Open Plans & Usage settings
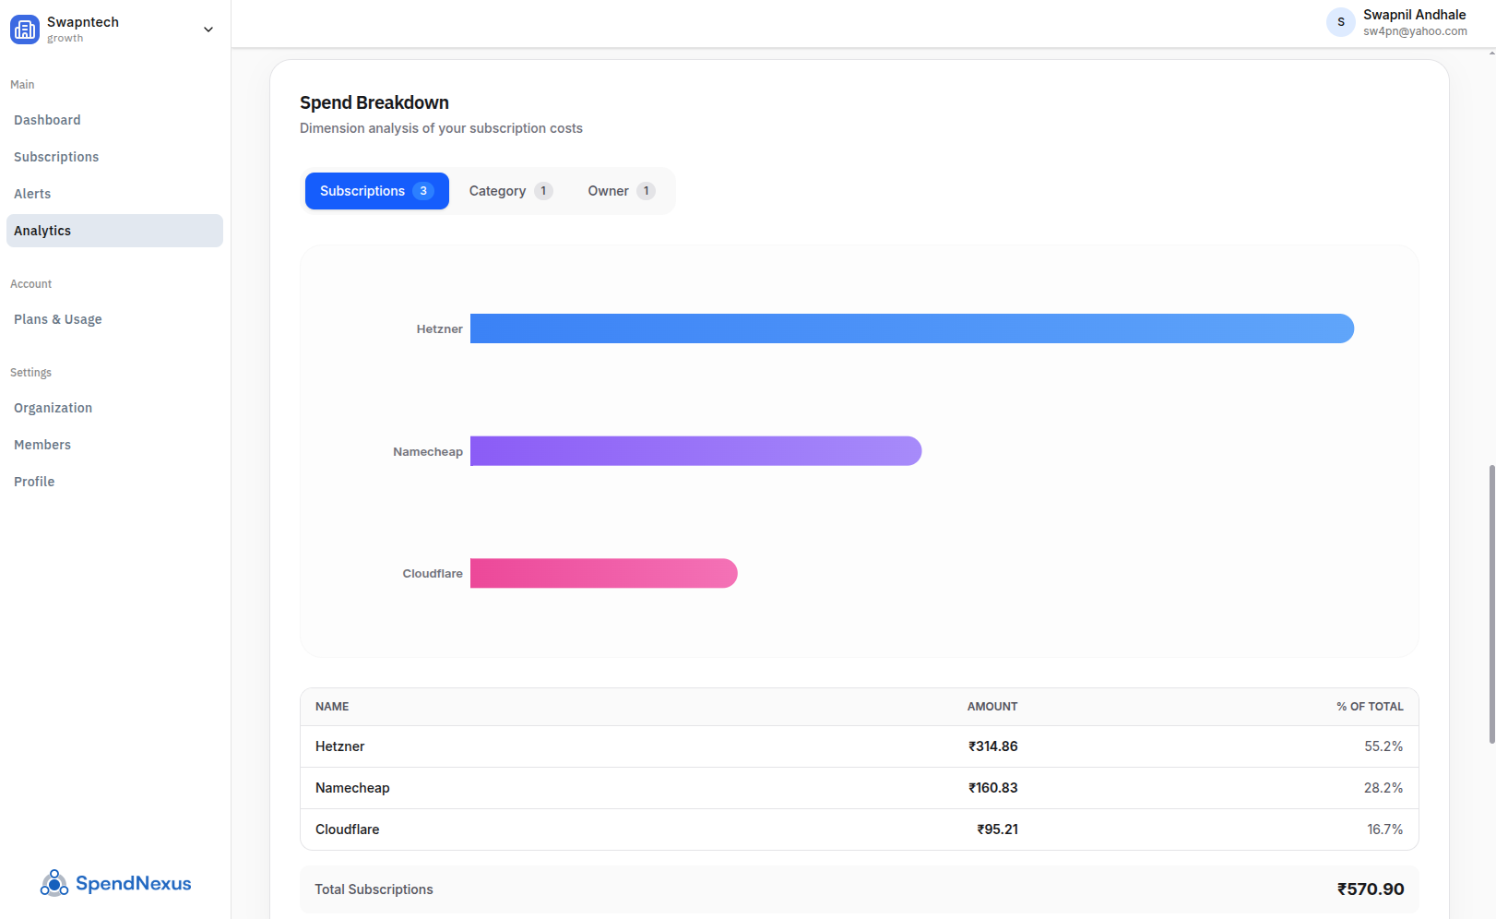1496x919 pixels. point(57,318)
